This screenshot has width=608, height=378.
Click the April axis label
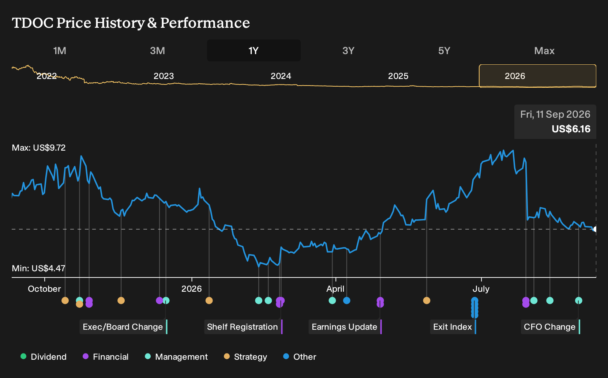coord(335,289)
